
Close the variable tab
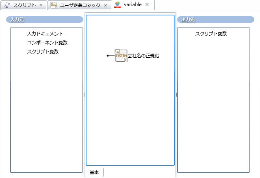[147, 4]
